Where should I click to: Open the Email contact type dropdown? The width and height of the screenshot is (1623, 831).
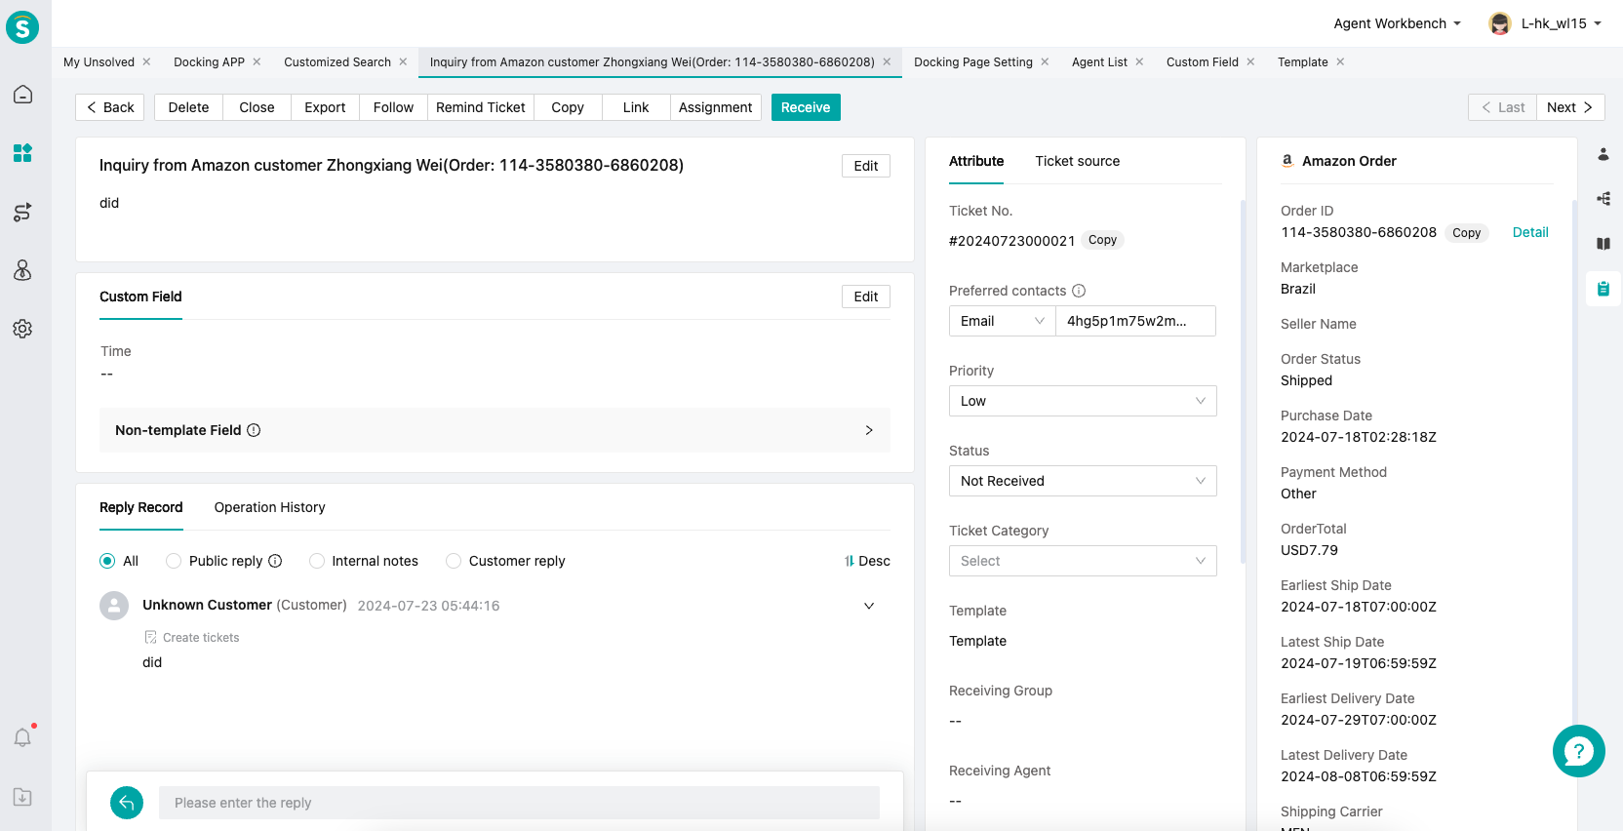pyautogui.click(x=1002, y=321)
